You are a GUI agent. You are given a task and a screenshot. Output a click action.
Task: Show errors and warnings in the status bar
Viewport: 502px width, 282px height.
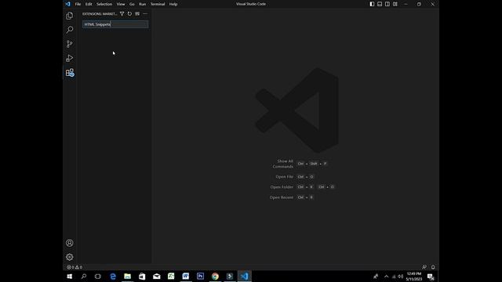[x=75, y=267]
